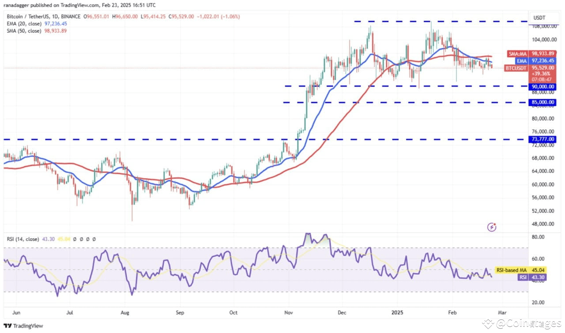
Task: Open the Bitcoin / TetherUS symbol legend
Action: click(x=29, y=16)
